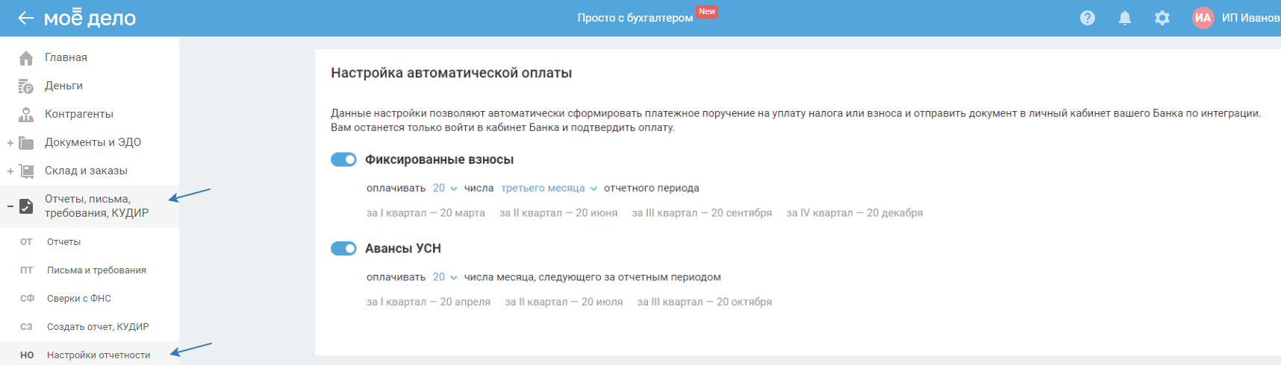This screenshot has height=365, width=1281.
Task: Open Документы и ЭДО menu item
Action: pyautogui.click(x=93, y=142)
